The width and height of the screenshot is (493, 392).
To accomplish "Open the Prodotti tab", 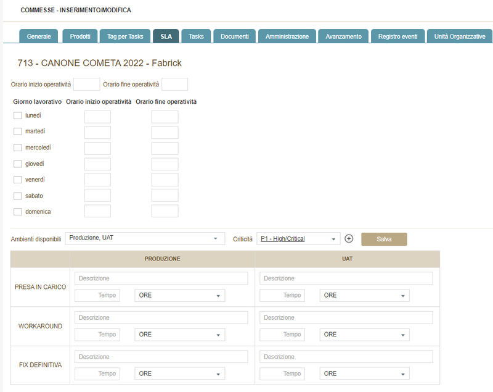I will 79,36.
